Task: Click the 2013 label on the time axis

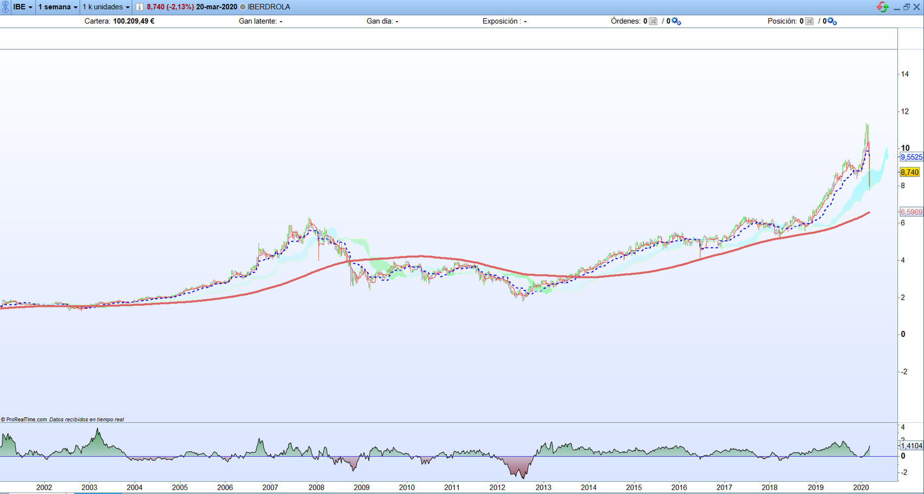Action: coord(543,488)
